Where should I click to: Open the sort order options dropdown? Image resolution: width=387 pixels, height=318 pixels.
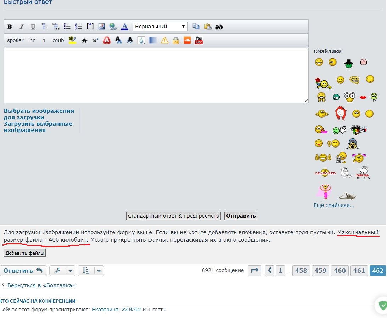[x=90, y=271]
